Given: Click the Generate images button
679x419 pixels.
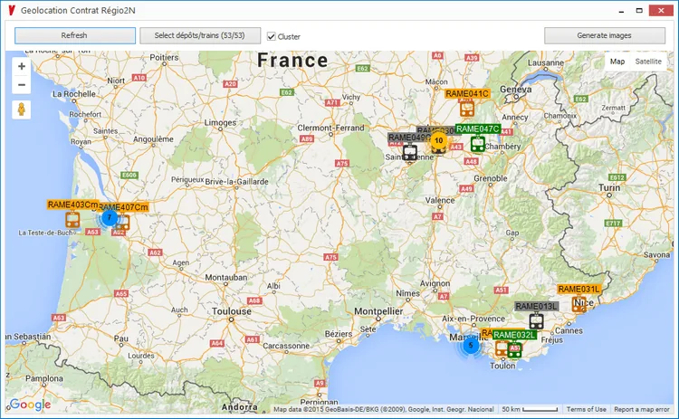Looking at the screenshot, I should pos(605,35).
